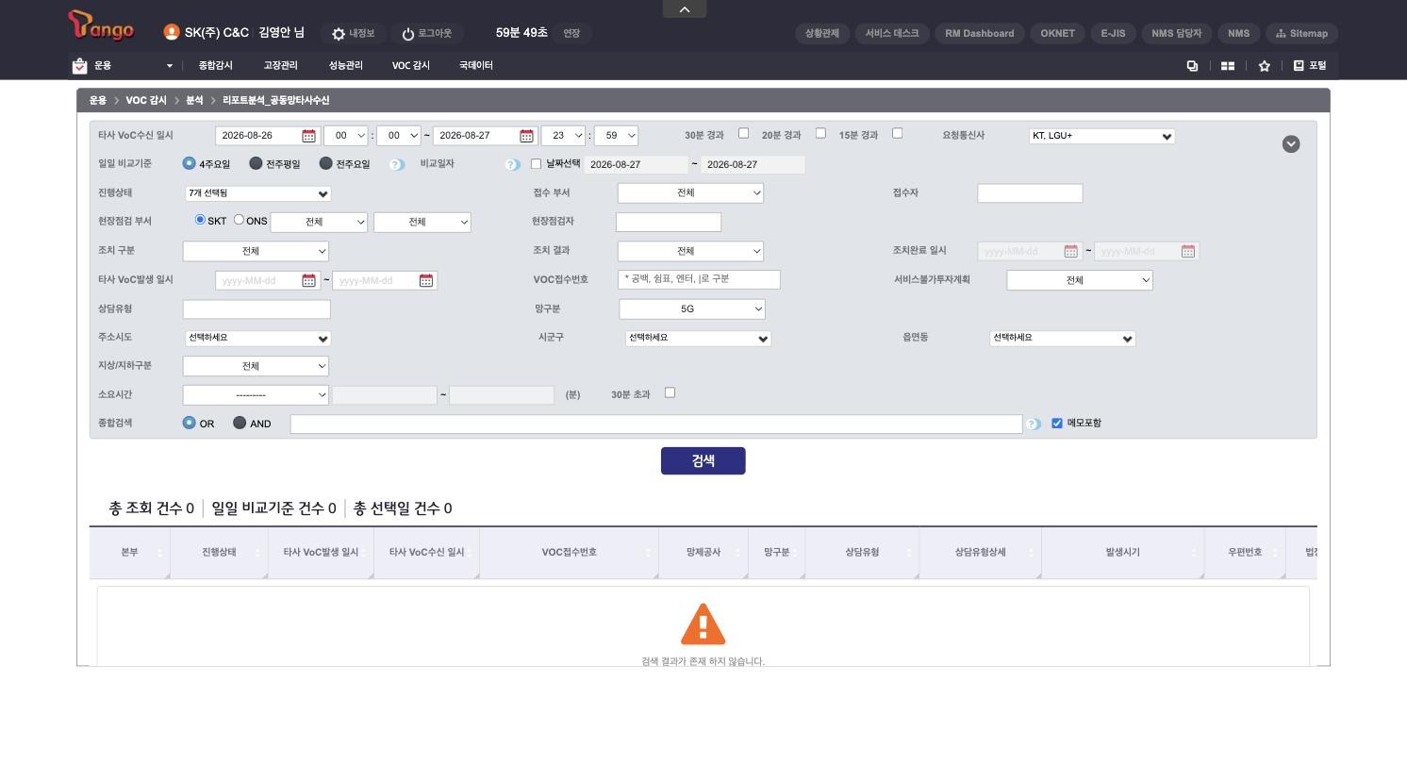Image resolution: width=1407 pixels, height=766 pixels.
Task: Click the Tango logo
Action: tap(101, 25)
